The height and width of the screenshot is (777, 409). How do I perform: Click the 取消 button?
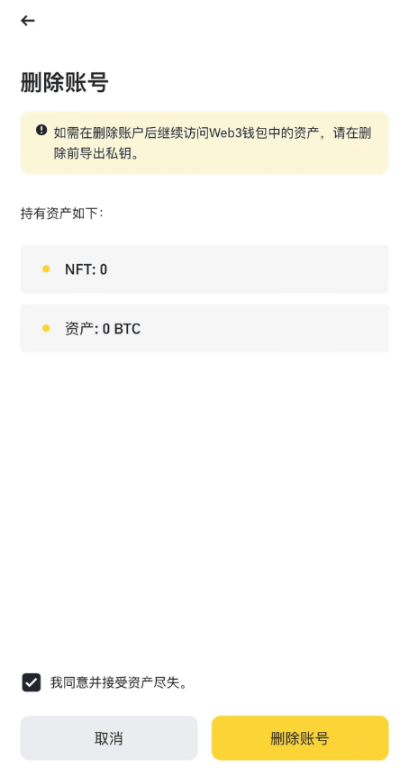[109, 738]
